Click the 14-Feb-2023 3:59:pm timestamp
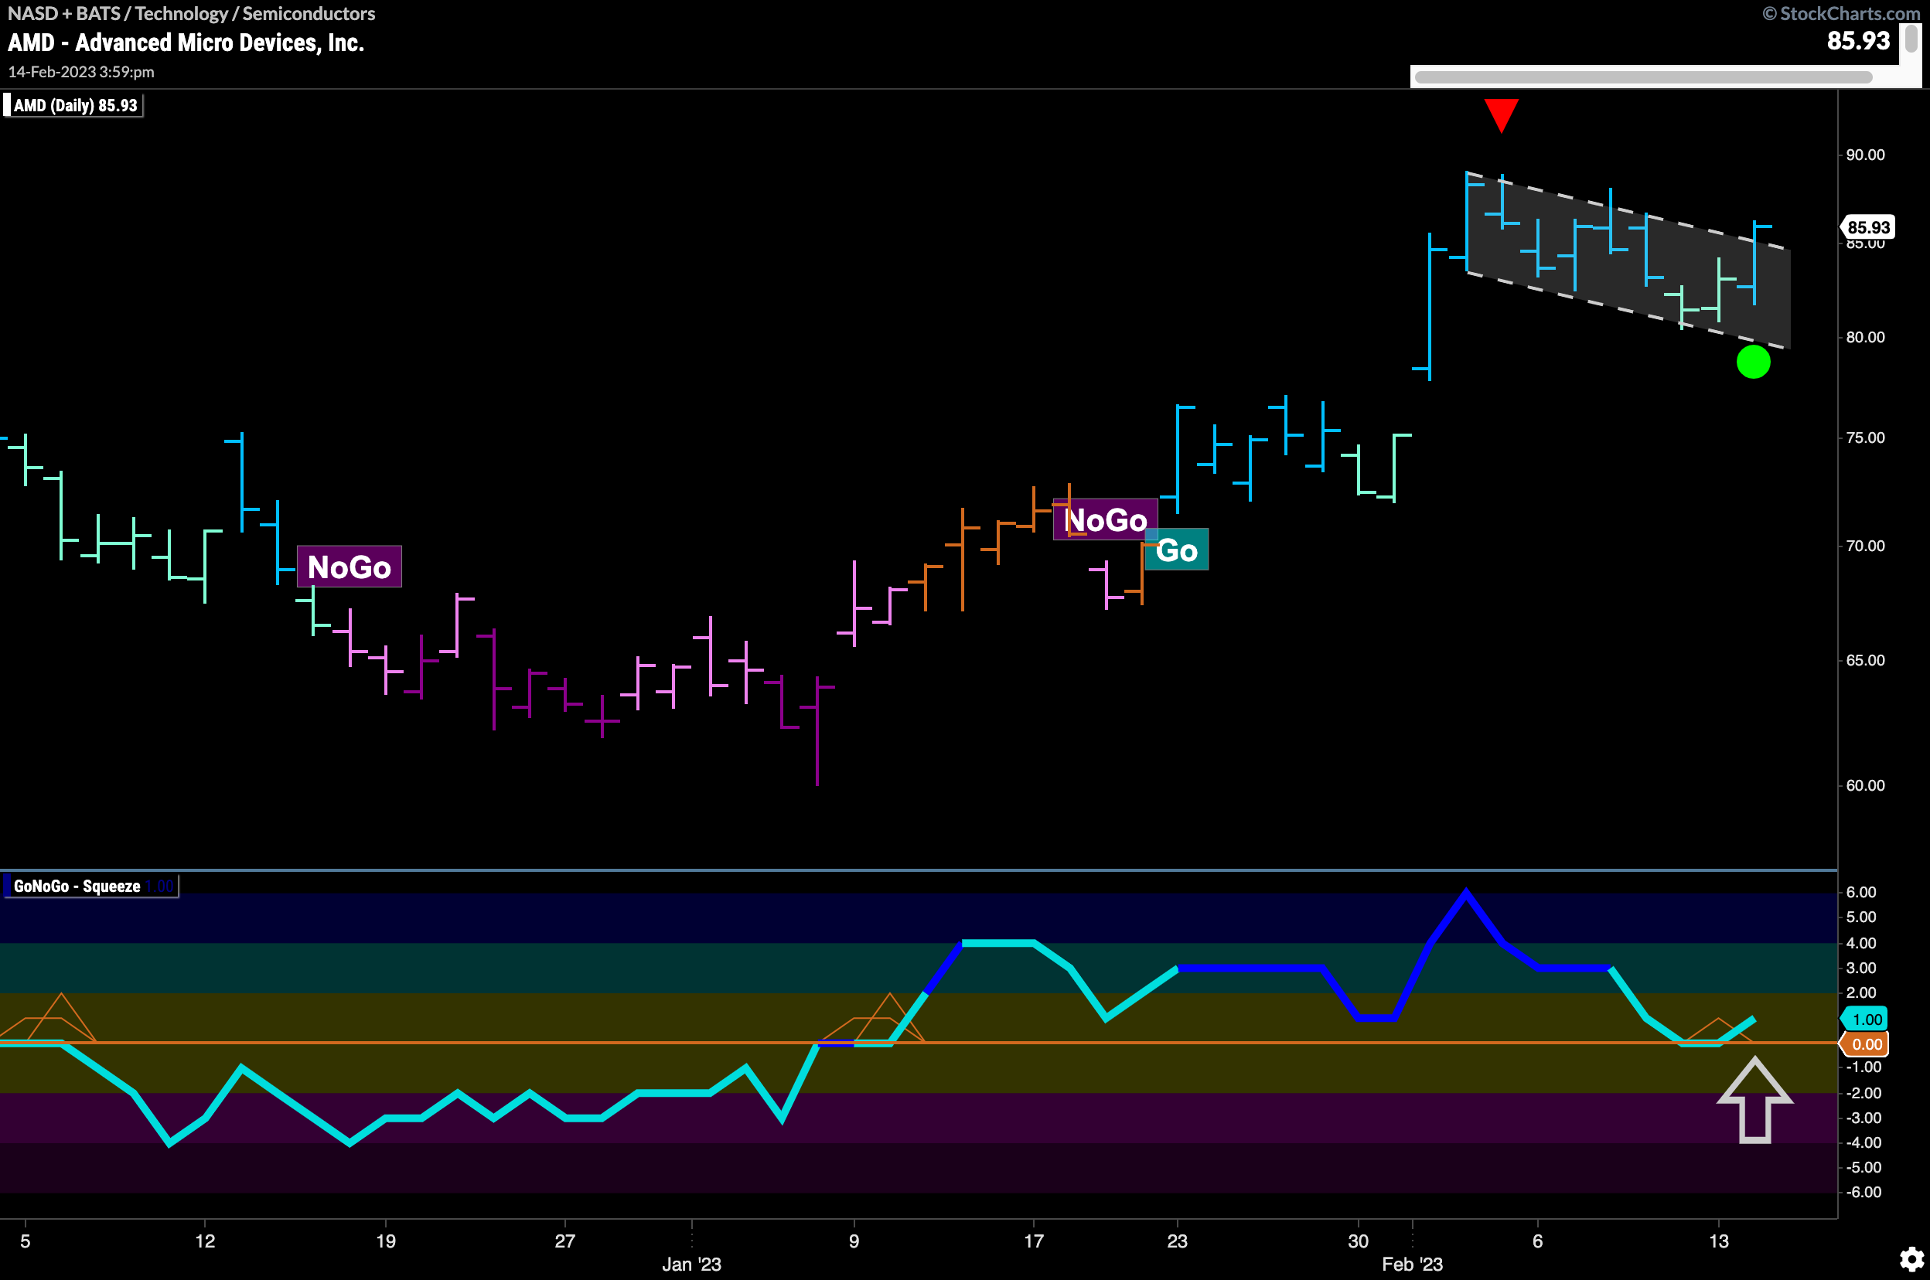The image size is (1930, 1280). pos(81,72)
